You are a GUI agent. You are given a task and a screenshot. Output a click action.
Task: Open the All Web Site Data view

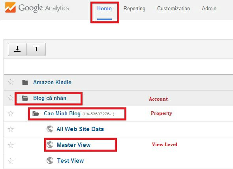tap(80, 129)
